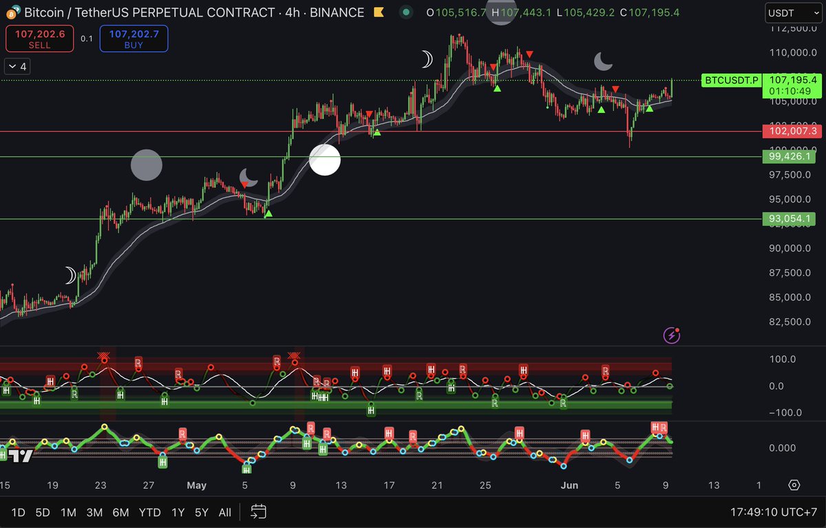Image resolution: width=826 pixels, height=528 pixels.
Task: Open the go-to-date calendar icon
Action: click(x=258, y=511)
